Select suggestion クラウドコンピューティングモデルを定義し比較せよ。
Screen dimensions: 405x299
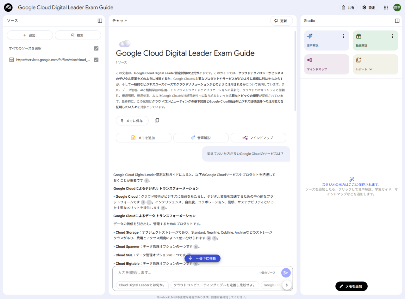(215, 285)
